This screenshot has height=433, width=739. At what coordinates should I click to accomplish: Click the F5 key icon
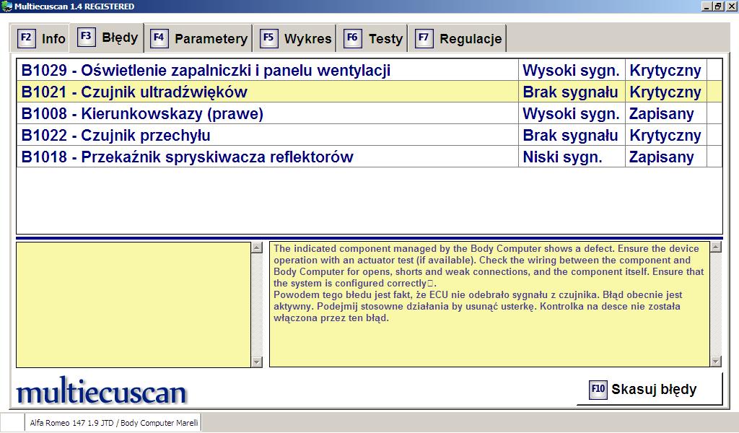pos(268,38)
